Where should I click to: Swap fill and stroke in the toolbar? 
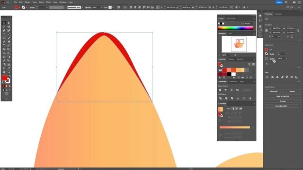click(9, 76)
